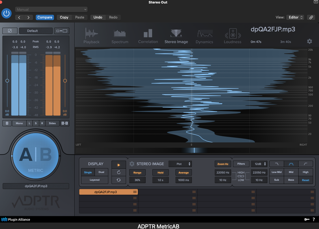Adjust the left blue gain slider
This screenshot has width=319, height=229.
click(x=7, y=81)
